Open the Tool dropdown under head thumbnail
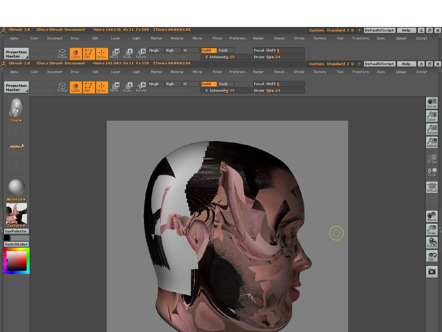This screenshot has height=332, width=442. [16, 121]
